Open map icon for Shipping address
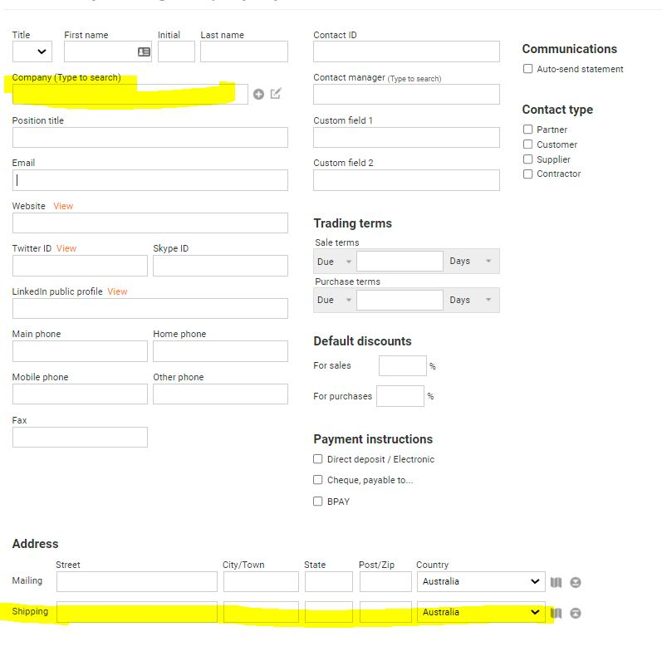 point(556,613)
